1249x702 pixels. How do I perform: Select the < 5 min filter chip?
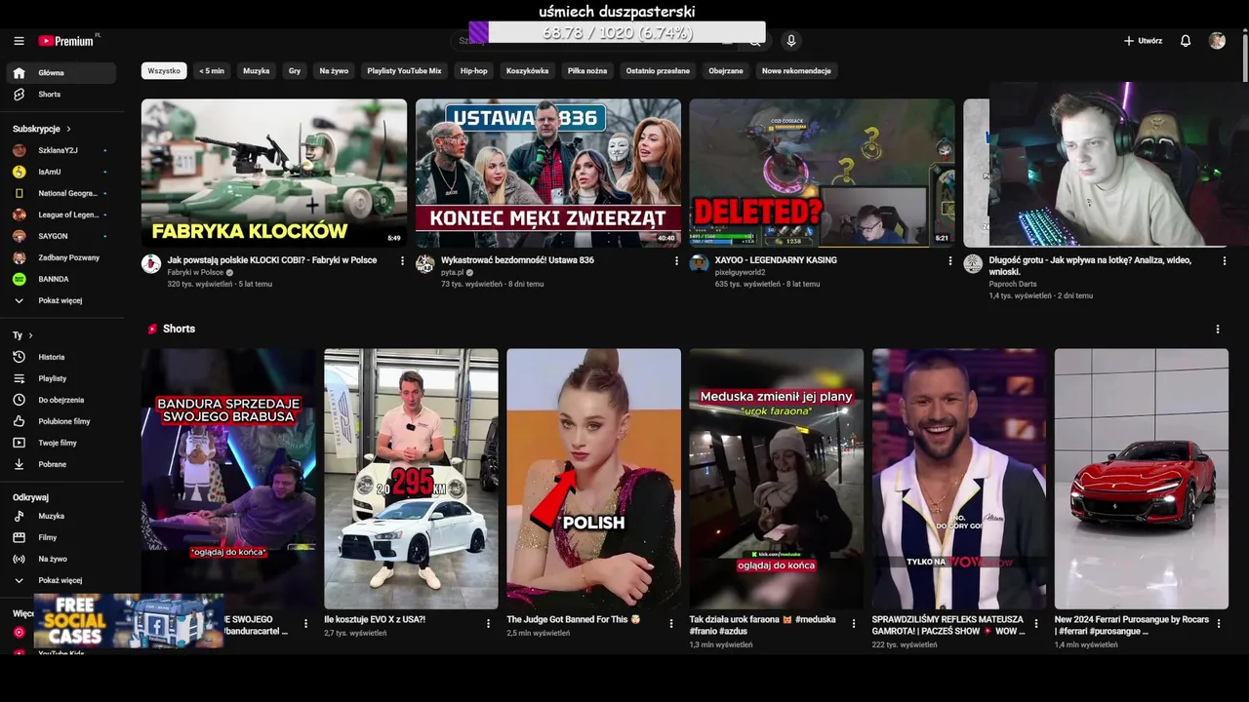[212, 71]
